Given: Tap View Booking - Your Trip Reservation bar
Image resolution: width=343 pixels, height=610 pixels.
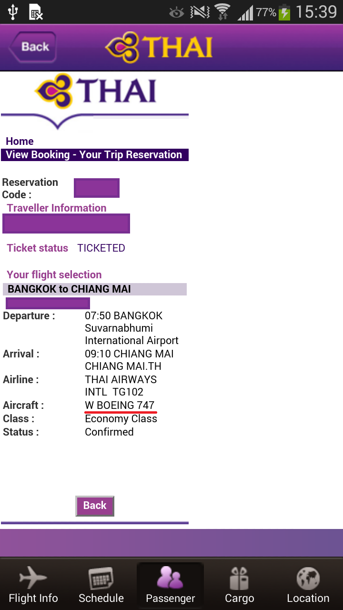Looking at the screenshot, I should 94,155.
